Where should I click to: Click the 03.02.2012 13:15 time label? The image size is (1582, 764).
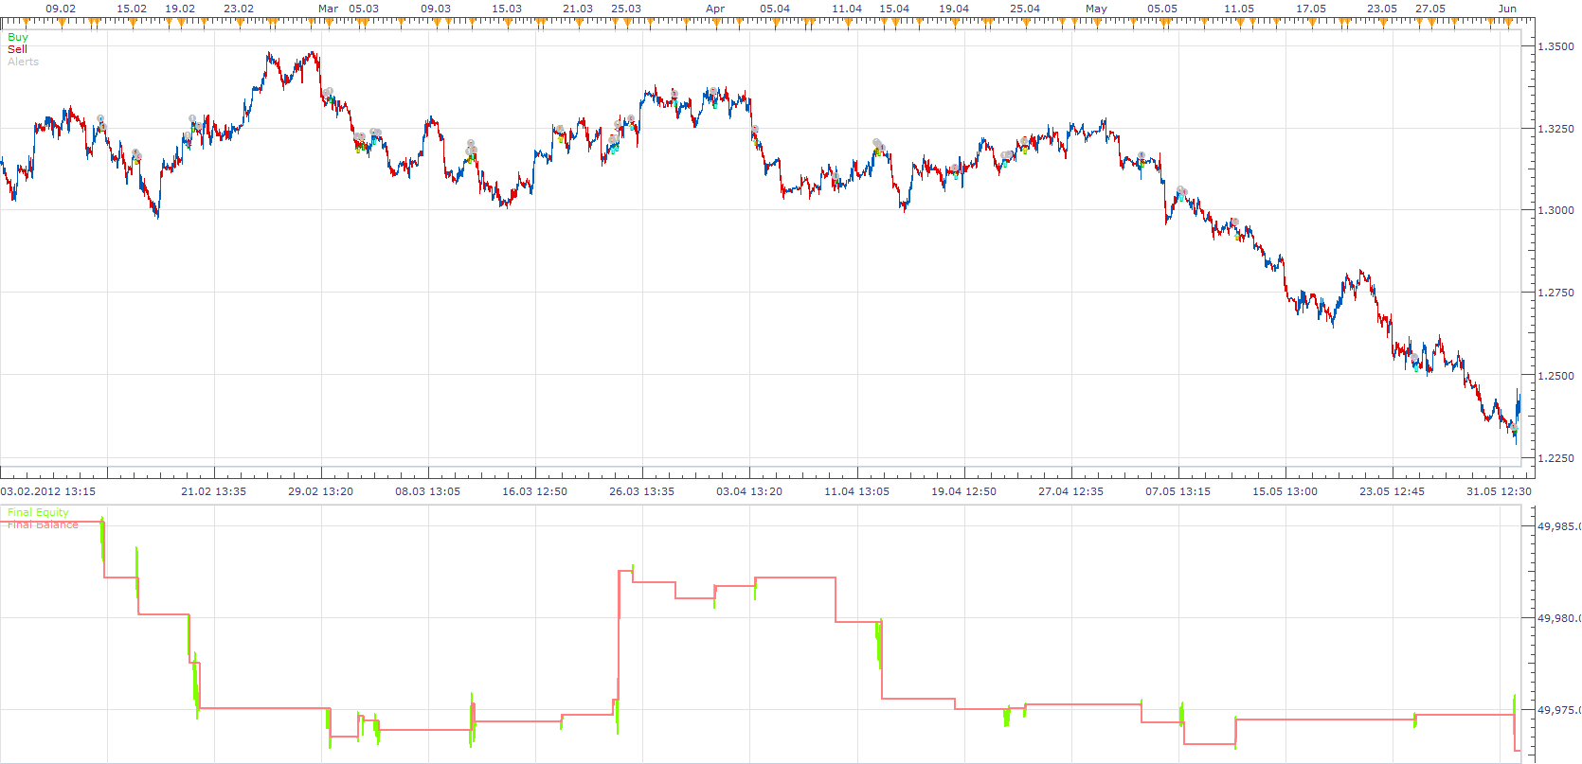pyautogui.click(x=48, y=491)
